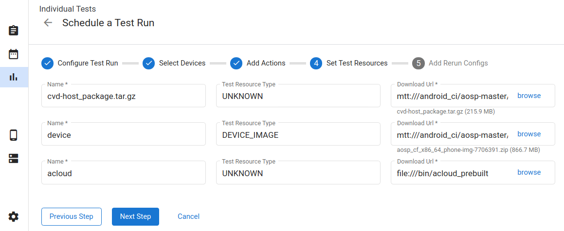Cancel the test run scheduling
564x231 pixels.
click(188, 216)
